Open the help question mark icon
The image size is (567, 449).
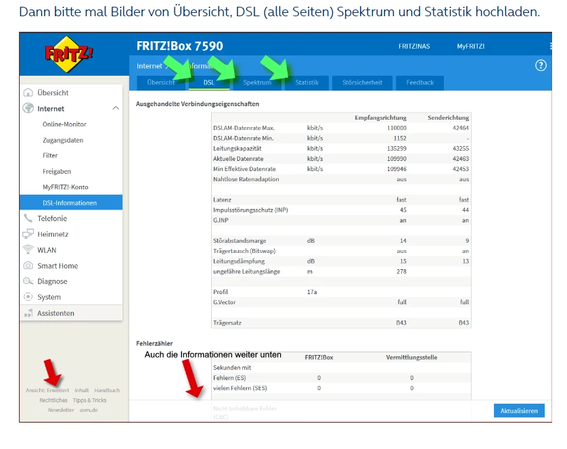click(x=541, y=66)
